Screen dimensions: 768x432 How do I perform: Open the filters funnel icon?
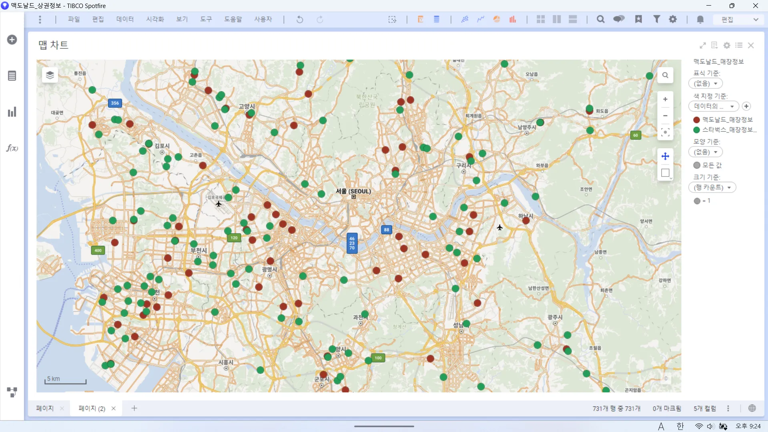pyautogui.click(x=657, y=19)
